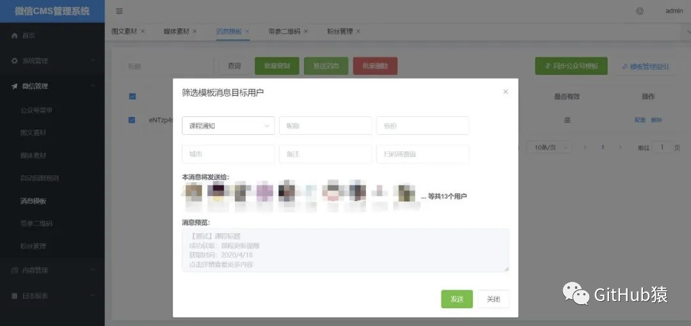Click the admin user name
Image resolution: width=691 pixels, height=326 pixels.
click(674, 11)
